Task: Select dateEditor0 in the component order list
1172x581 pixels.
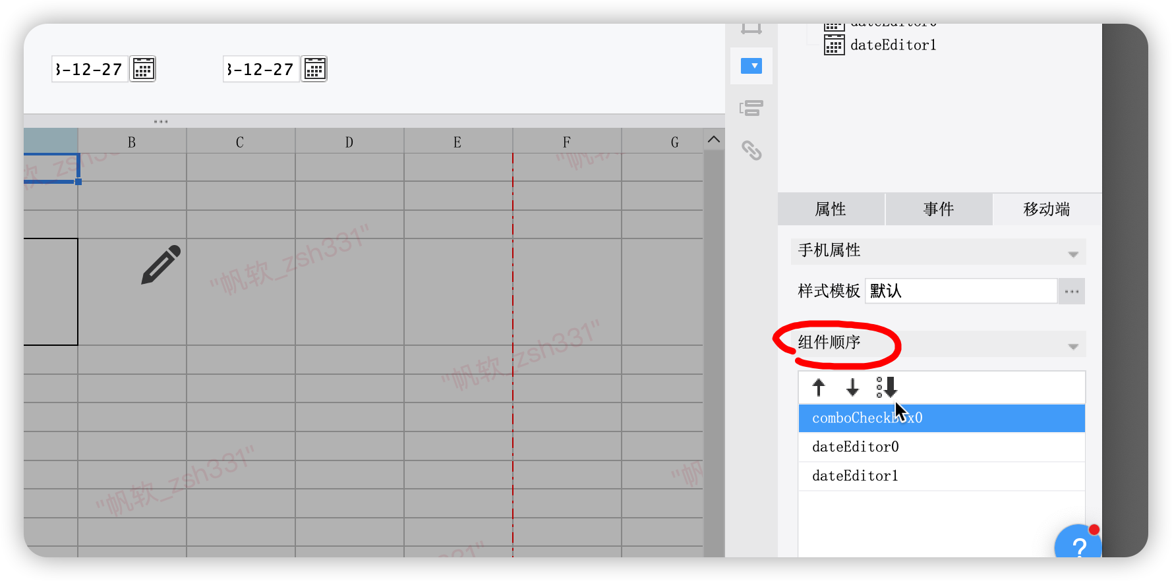Action: coord(856,447)
